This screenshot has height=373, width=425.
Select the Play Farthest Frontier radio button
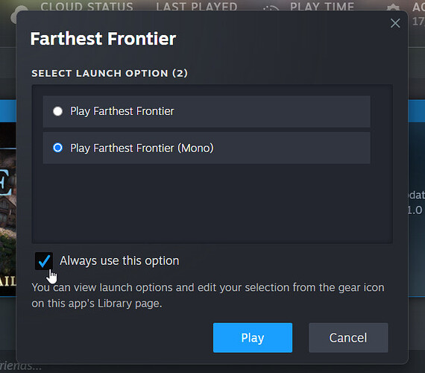pyautogui.click(x=57, y=111)
